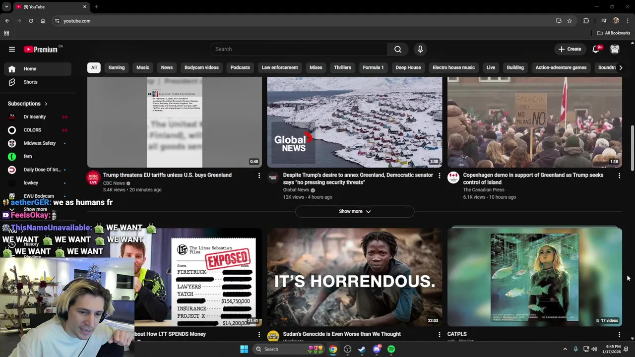Click the Chrome taskbar icon
This screenshot has height=357, width=635.
tap(333, 349)
